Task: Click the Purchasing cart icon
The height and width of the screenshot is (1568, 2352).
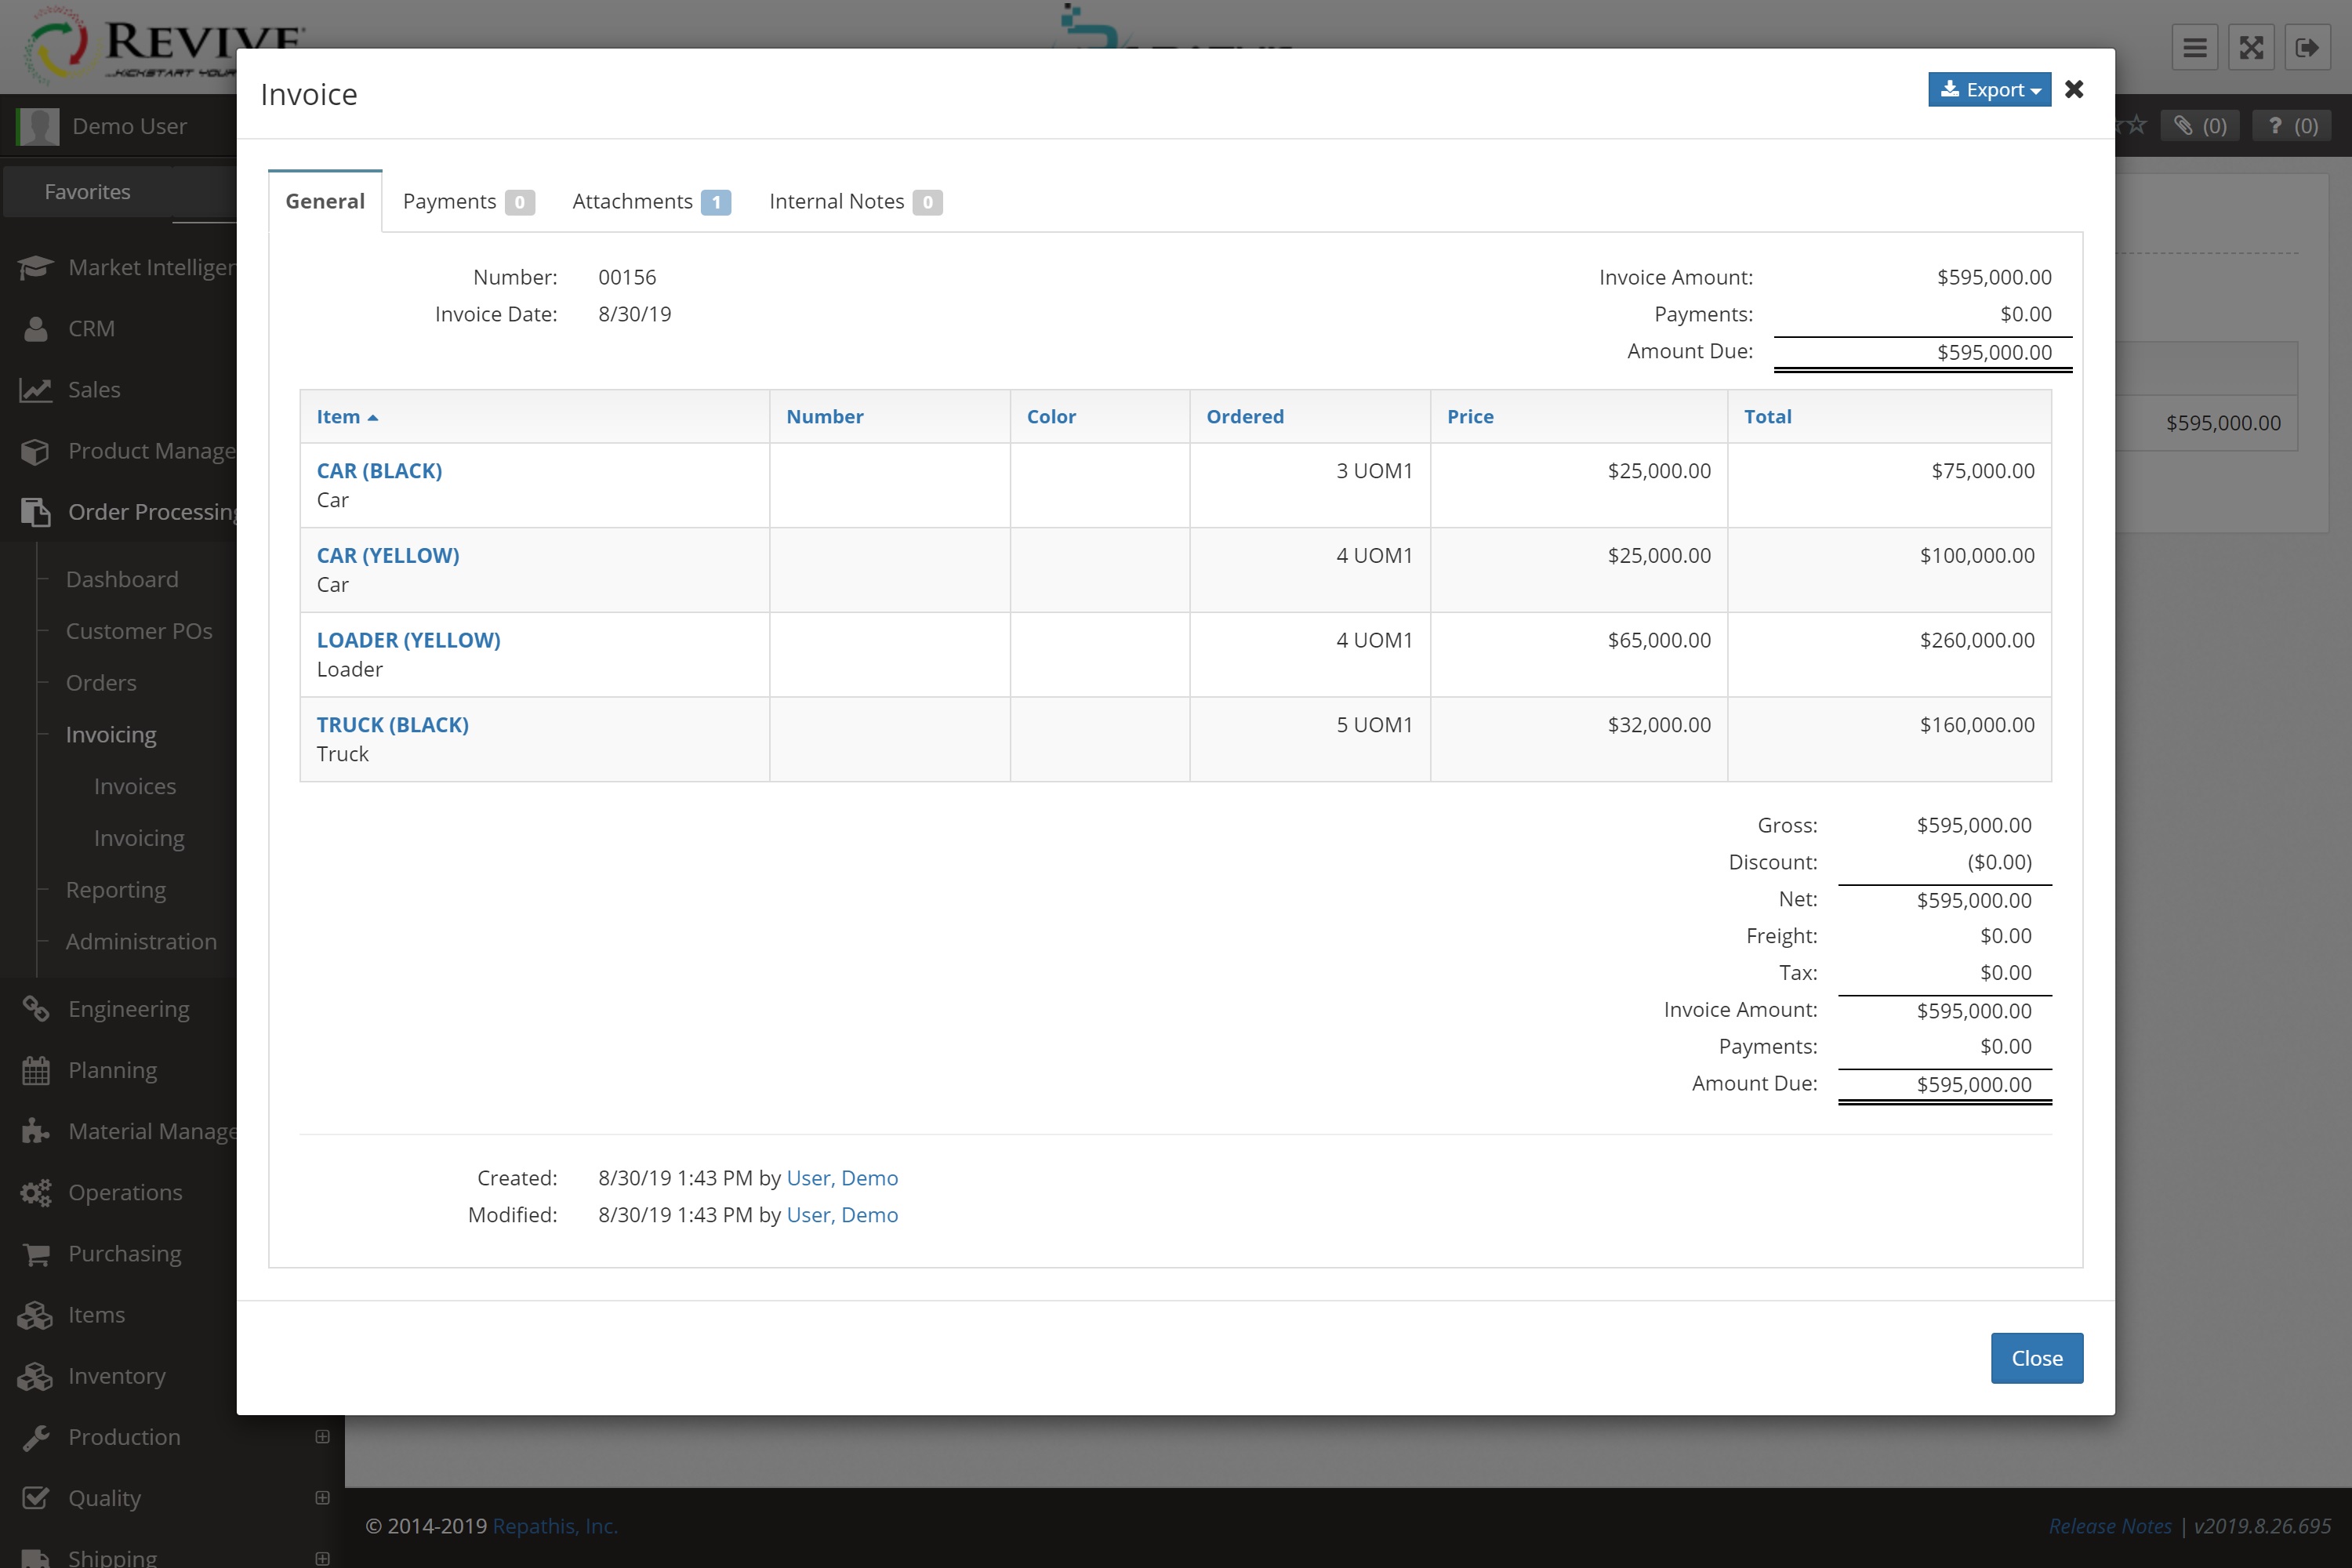Action: point(35,1254)
